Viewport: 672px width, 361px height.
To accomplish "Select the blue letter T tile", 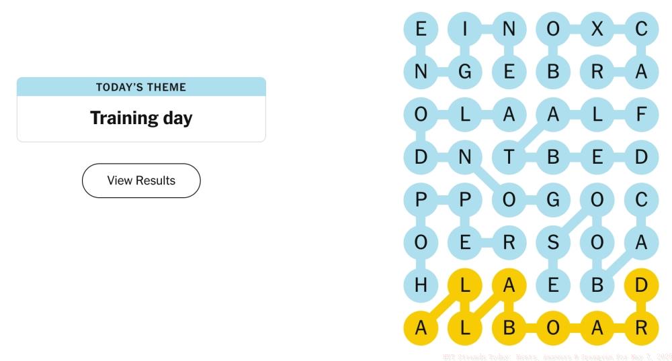I will point(509,157).
